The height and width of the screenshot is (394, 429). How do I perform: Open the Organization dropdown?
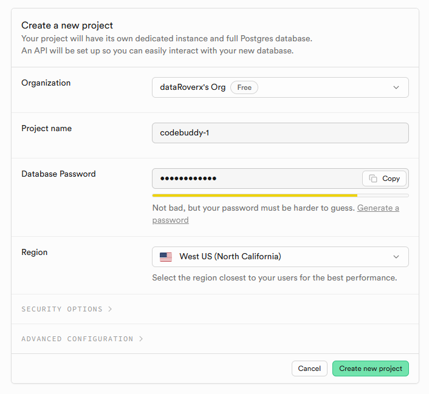pyautogui.click(x=280, y=87)
